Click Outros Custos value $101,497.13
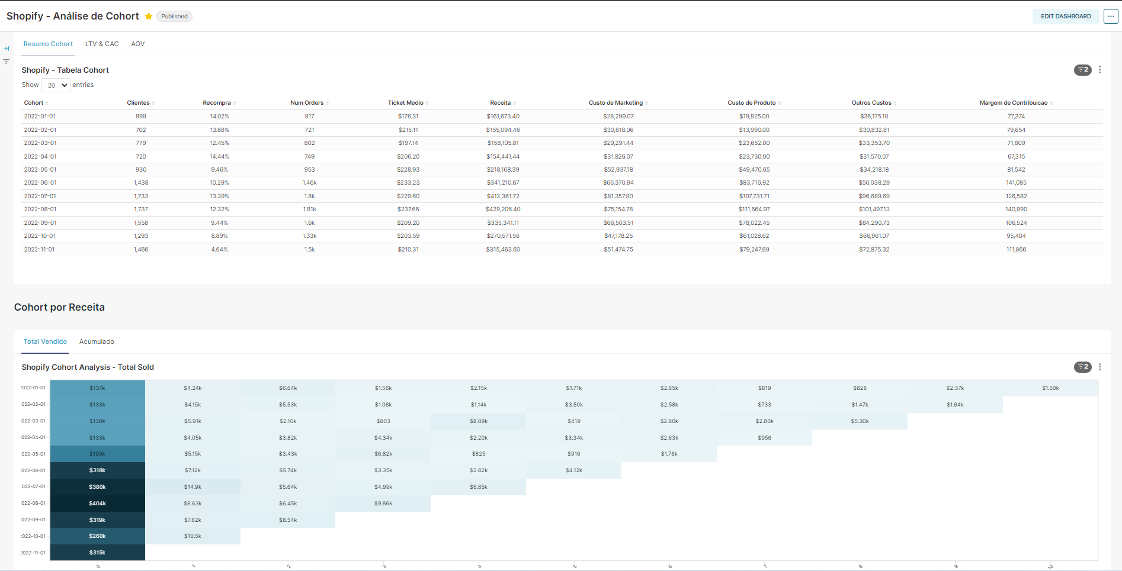The height and width of the screenshot is (571, 1122). click(x=874, y=209)
